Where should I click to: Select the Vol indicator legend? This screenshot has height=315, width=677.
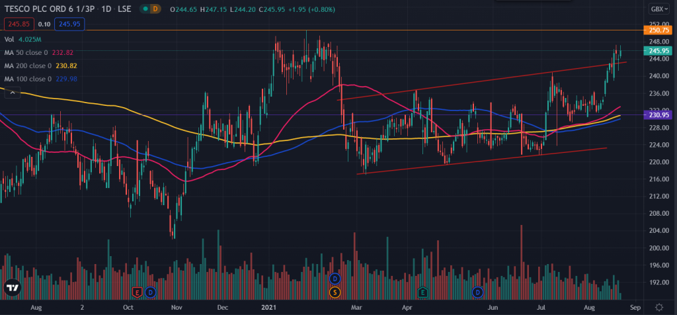tap(23, 39)
